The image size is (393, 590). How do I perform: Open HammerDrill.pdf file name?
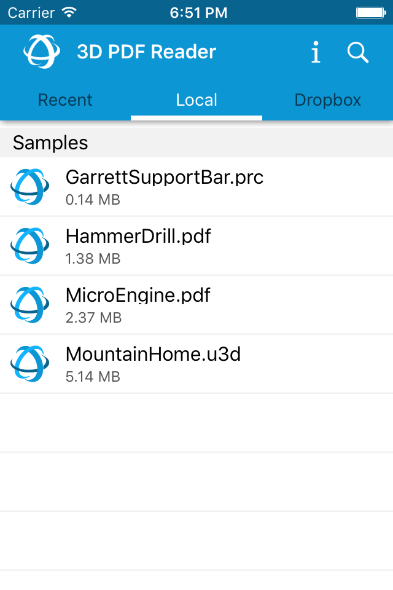(x=138, y=237)
